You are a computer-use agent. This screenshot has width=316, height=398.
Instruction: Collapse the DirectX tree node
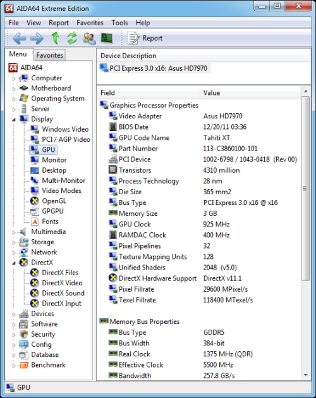[x=14, y=263]
